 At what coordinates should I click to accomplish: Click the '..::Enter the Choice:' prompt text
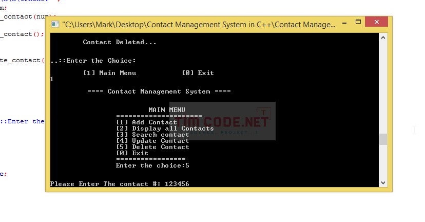point(93,61)
